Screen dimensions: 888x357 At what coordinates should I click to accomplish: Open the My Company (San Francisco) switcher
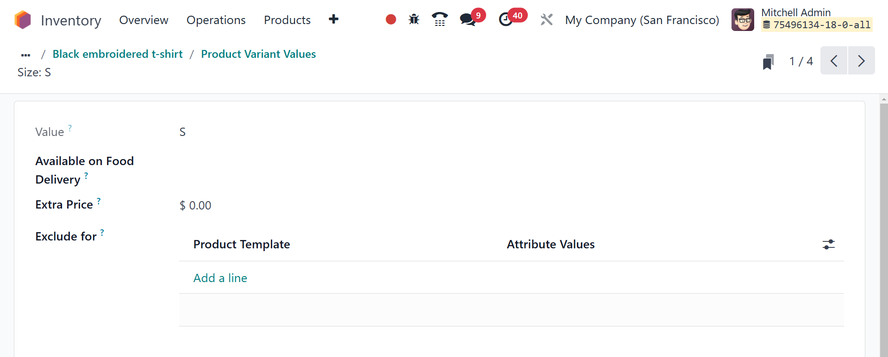pos(642,20)
